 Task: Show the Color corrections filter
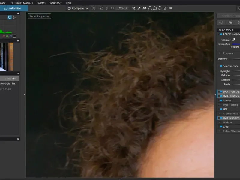tap(230, 23)
